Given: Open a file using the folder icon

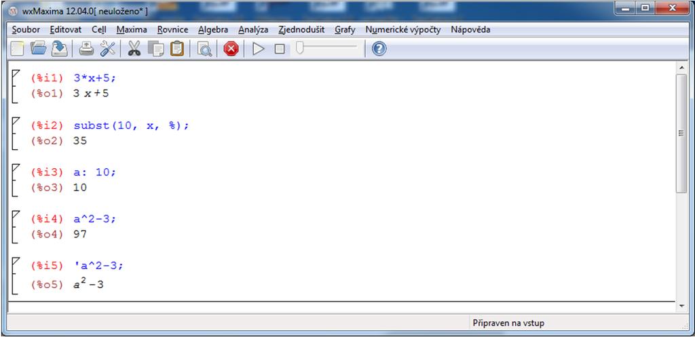Looking at the screenshot, I should 38,49.
